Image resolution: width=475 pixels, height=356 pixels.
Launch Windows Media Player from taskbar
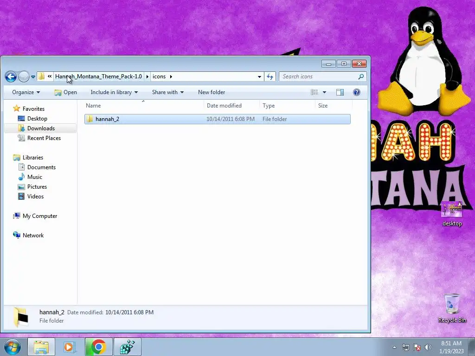(70, 347)
